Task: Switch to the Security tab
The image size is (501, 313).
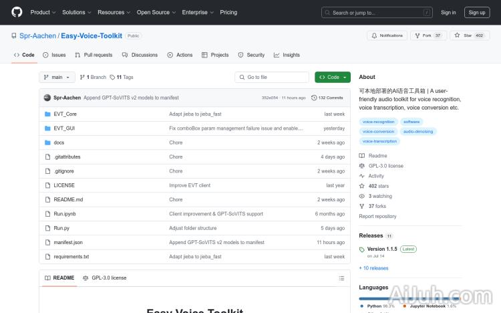Action: point(251,55)
